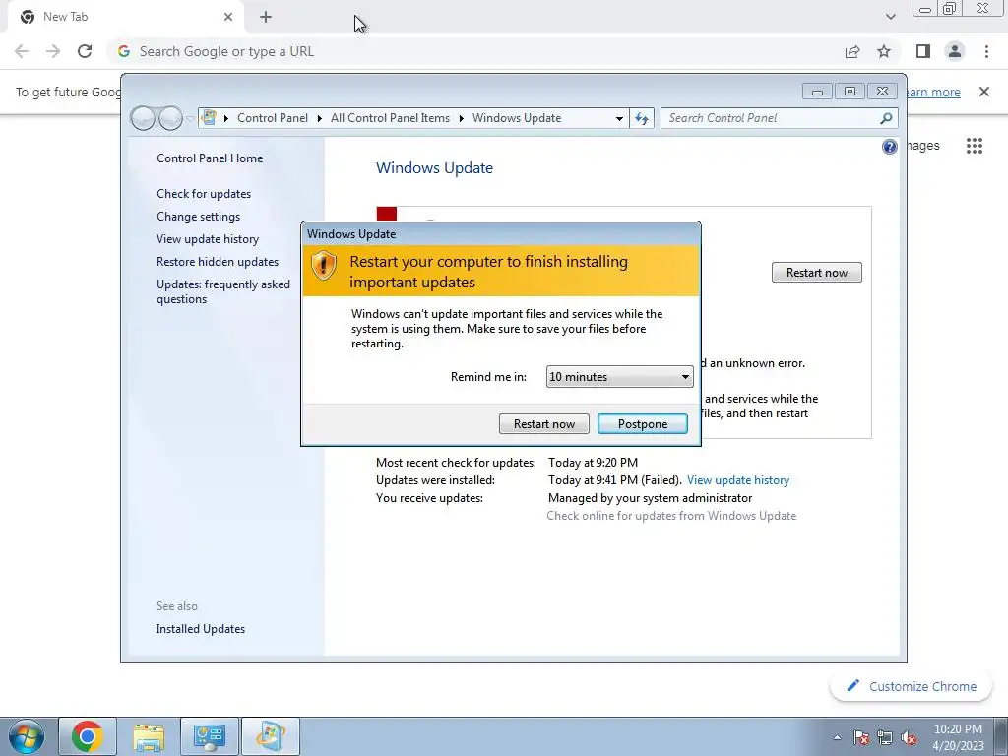The width and height of the screenshot is (1008, 756).
Task: Open the Windows Start orb
Action: pyautogui.click(x=27, y=736)
